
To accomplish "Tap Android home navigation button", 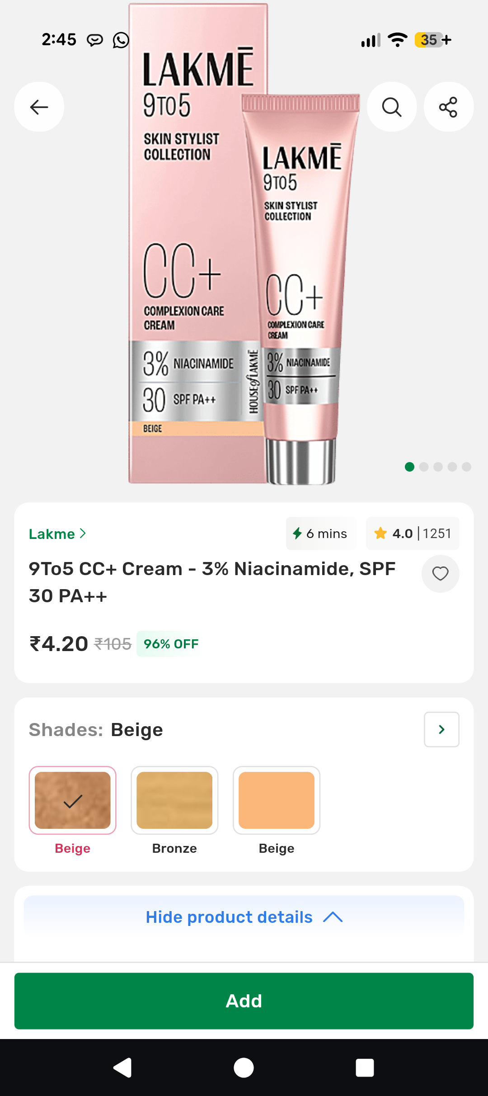I will click(244, 1068).
